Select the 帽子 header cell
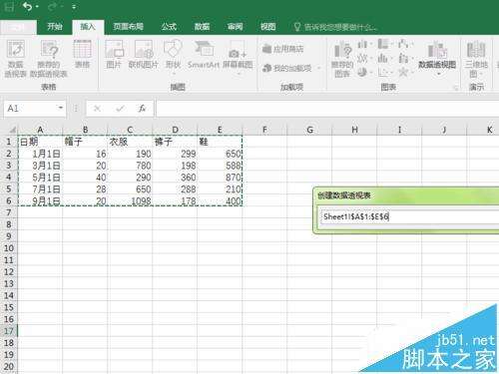The image size is (499, 374). click(85, 142)
